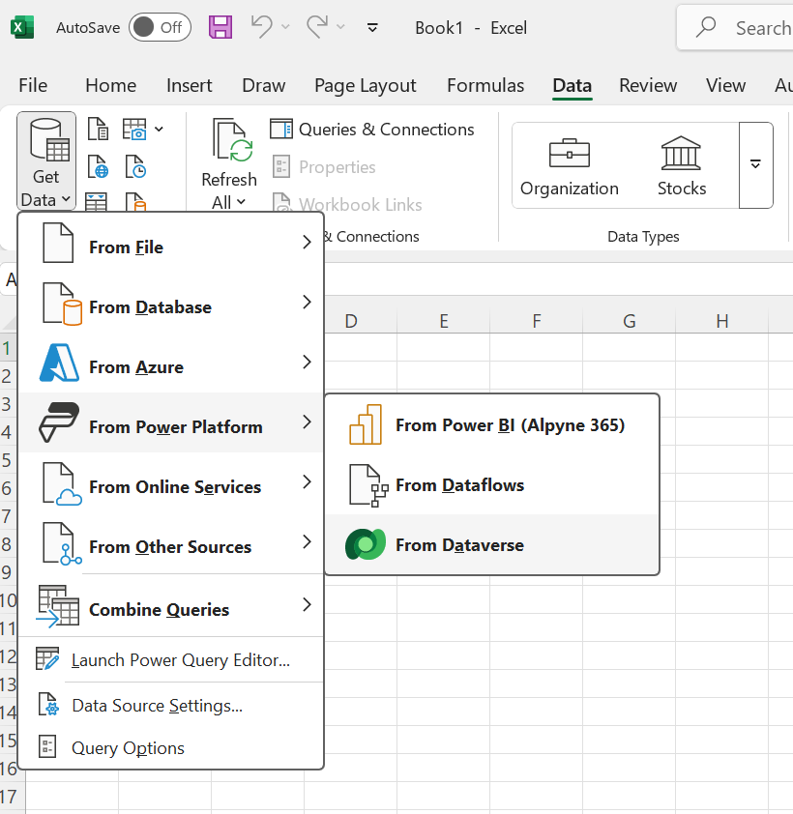
Task: Click the Refresh All icon
Action: coord(232,140)
